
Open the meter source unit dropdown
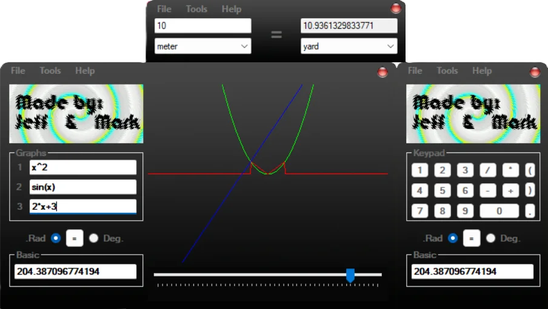tap(202, 46)
